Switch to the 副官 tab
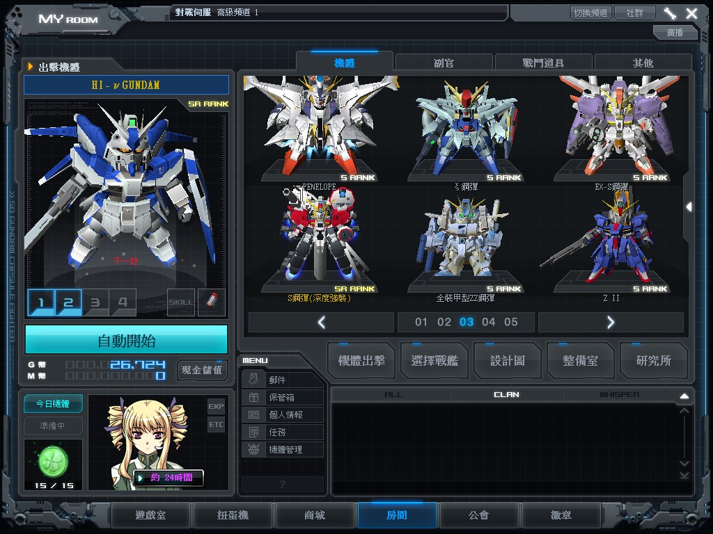 point(444,63)
